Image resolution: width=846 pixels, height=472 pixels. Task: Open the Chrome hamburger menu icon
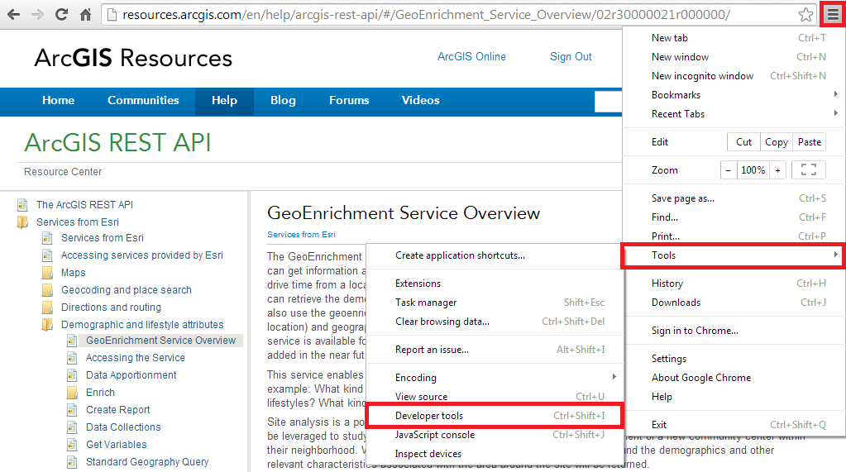833,15
